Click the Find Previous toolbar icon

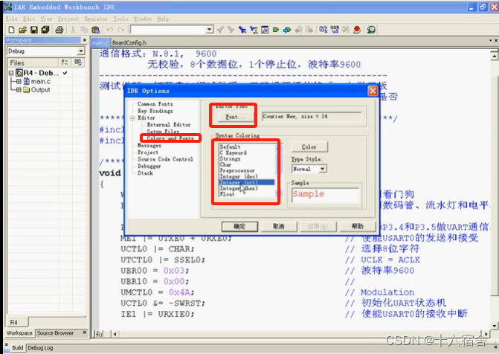click(220, 30)
